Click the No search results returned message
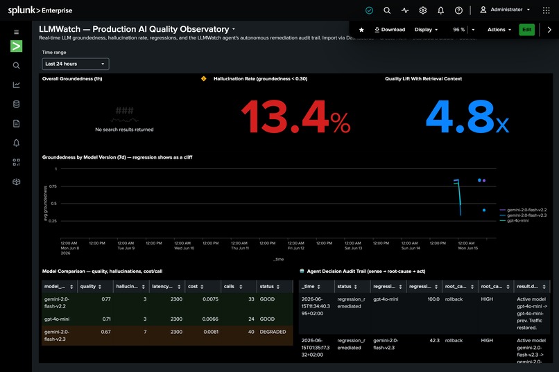 coord(124,130)
